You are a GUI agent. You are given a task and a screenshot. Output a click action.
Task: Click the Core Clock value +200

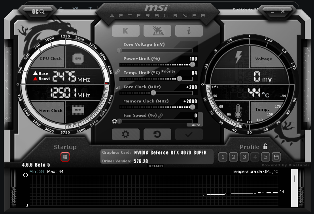click(191, 87)
